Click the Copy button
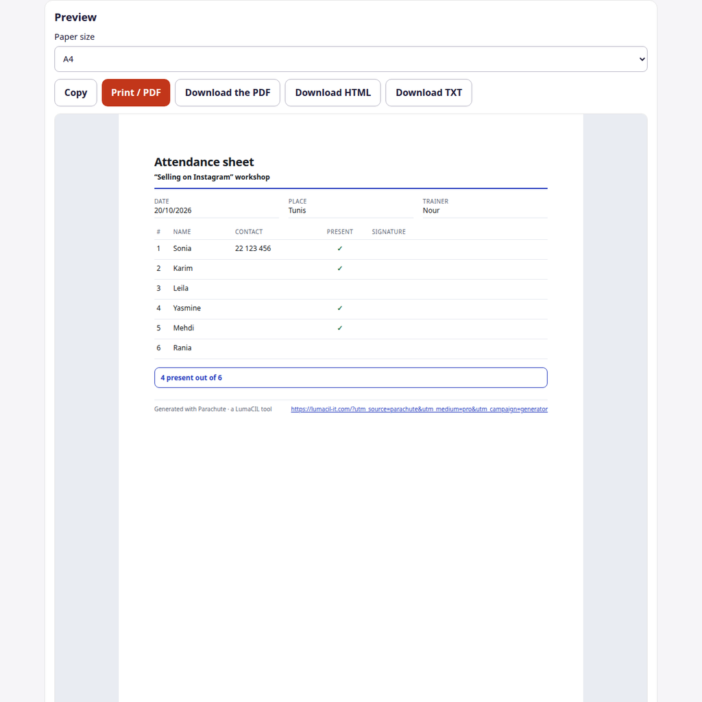Image resolution: width=702 pixels, height=702 pixels. [x=75, y=93]
